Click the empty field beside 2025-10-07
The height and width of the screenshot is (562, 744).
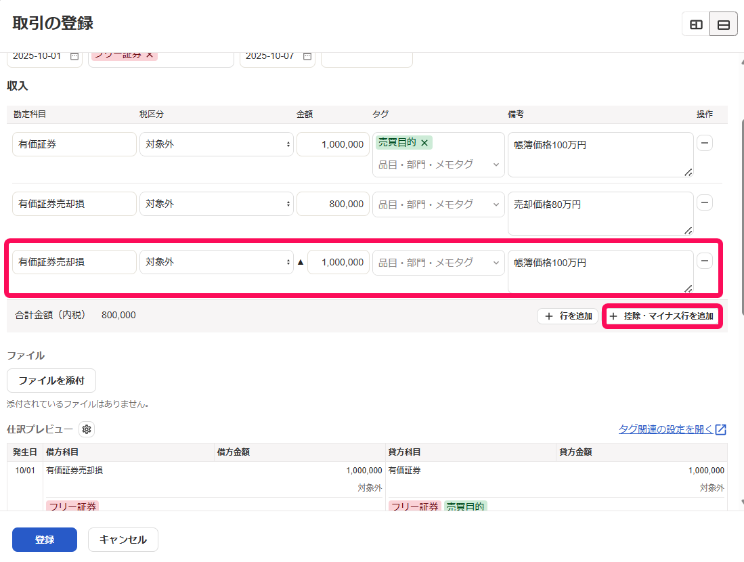point(367,59)
